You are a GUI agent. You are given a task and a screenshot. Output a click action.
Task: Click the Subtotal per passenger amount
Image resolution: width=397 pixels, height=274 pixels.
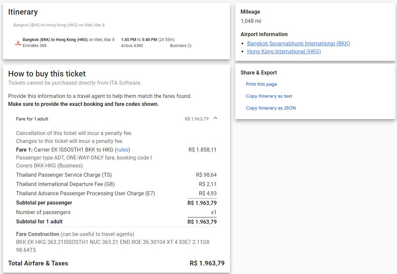pos(202,203)
